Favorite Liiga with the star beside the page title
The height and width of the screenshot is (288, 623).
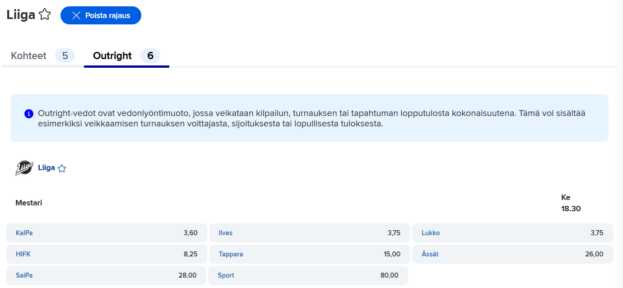pyautogui.click(x=45, y=15)
